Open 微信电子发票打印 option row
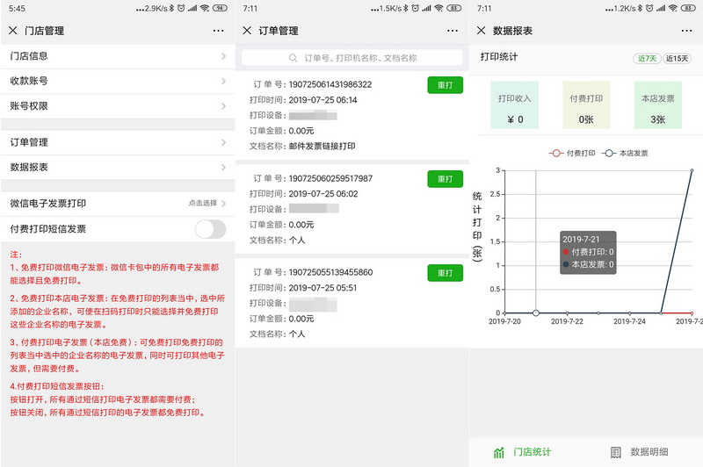Viewport: 703px width, 467px height. (118, 204)
